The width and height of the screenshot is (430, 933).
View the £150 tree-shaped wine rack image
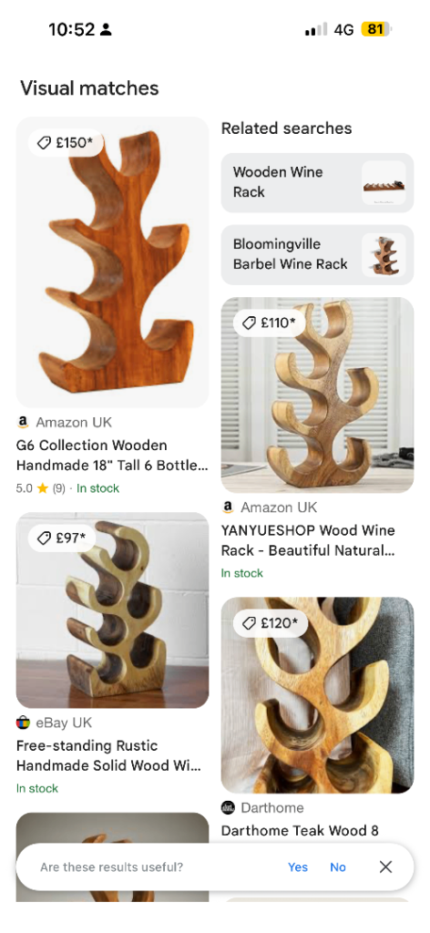point(112,262)
